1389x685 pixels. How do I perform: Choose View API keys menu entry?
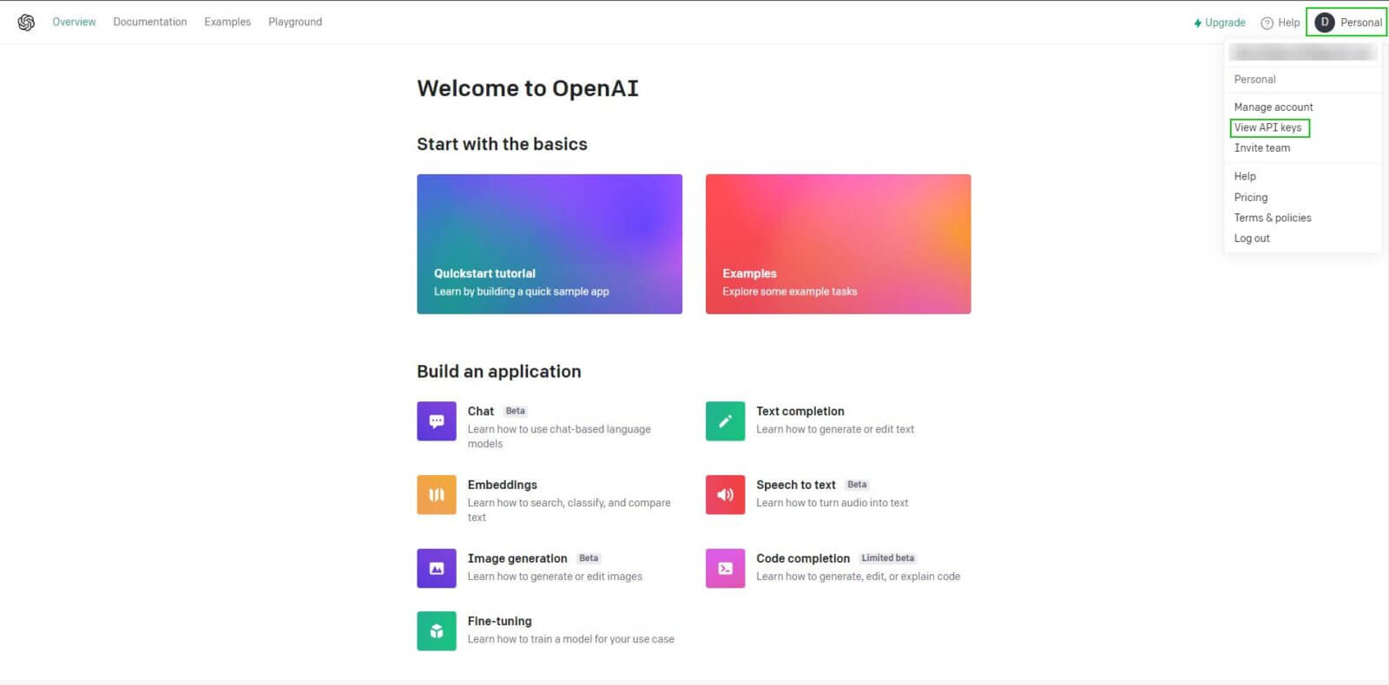point(1268,127)
